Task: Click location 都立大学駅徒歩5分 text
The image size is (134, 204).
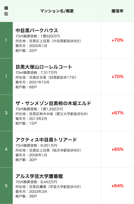Action: [x=72, y=114]
